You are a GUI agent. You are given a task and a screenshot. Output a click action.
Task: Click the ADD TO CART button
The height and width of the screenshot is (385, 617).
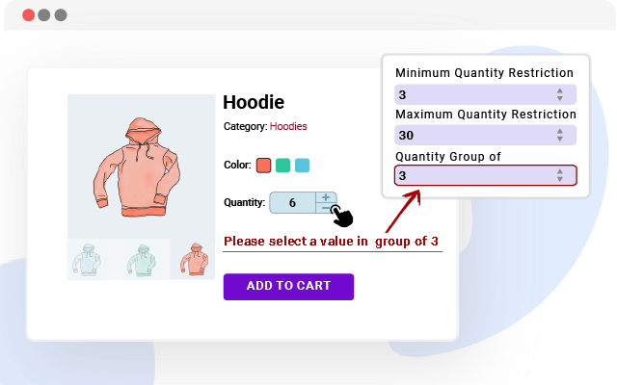point(288,286)
